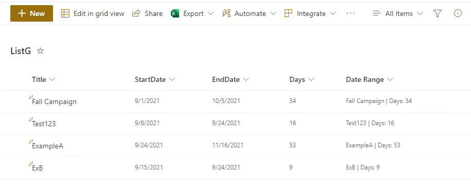Expand the Export dropdown chevron
Viewport: 471px width, 187px height.
(211, 13)
